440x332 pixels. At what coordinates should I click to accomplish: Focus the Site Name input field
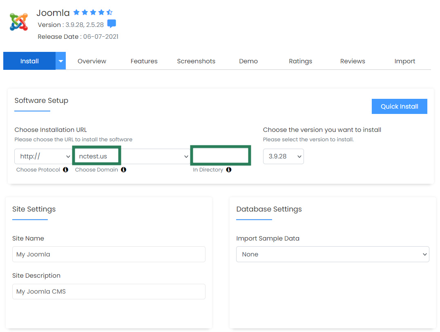coord(109,254)
